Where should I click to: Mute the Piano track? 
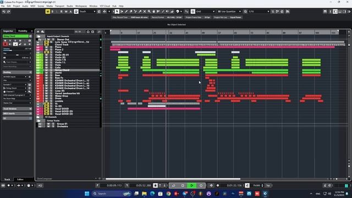46,47
